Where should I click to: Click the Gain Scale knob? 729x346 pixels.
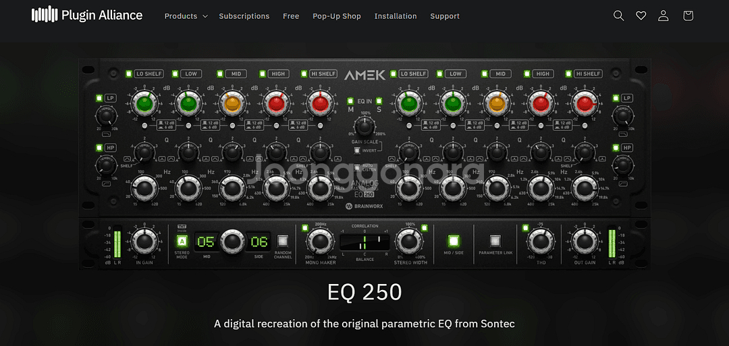click(x=364, y=125)
